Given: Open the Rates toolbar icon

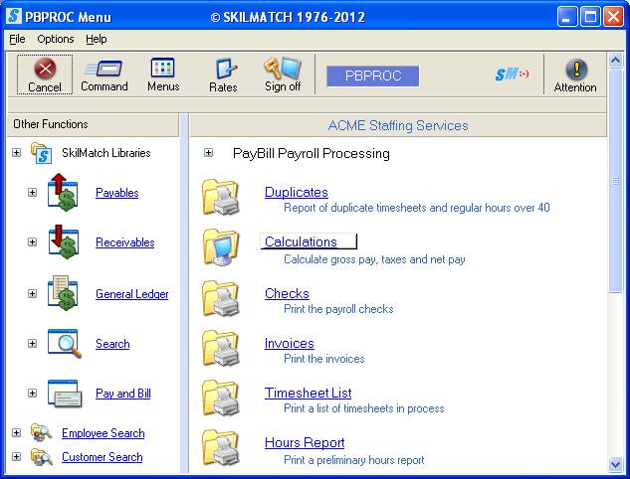Looking at the screenshot, I should 226,69.
